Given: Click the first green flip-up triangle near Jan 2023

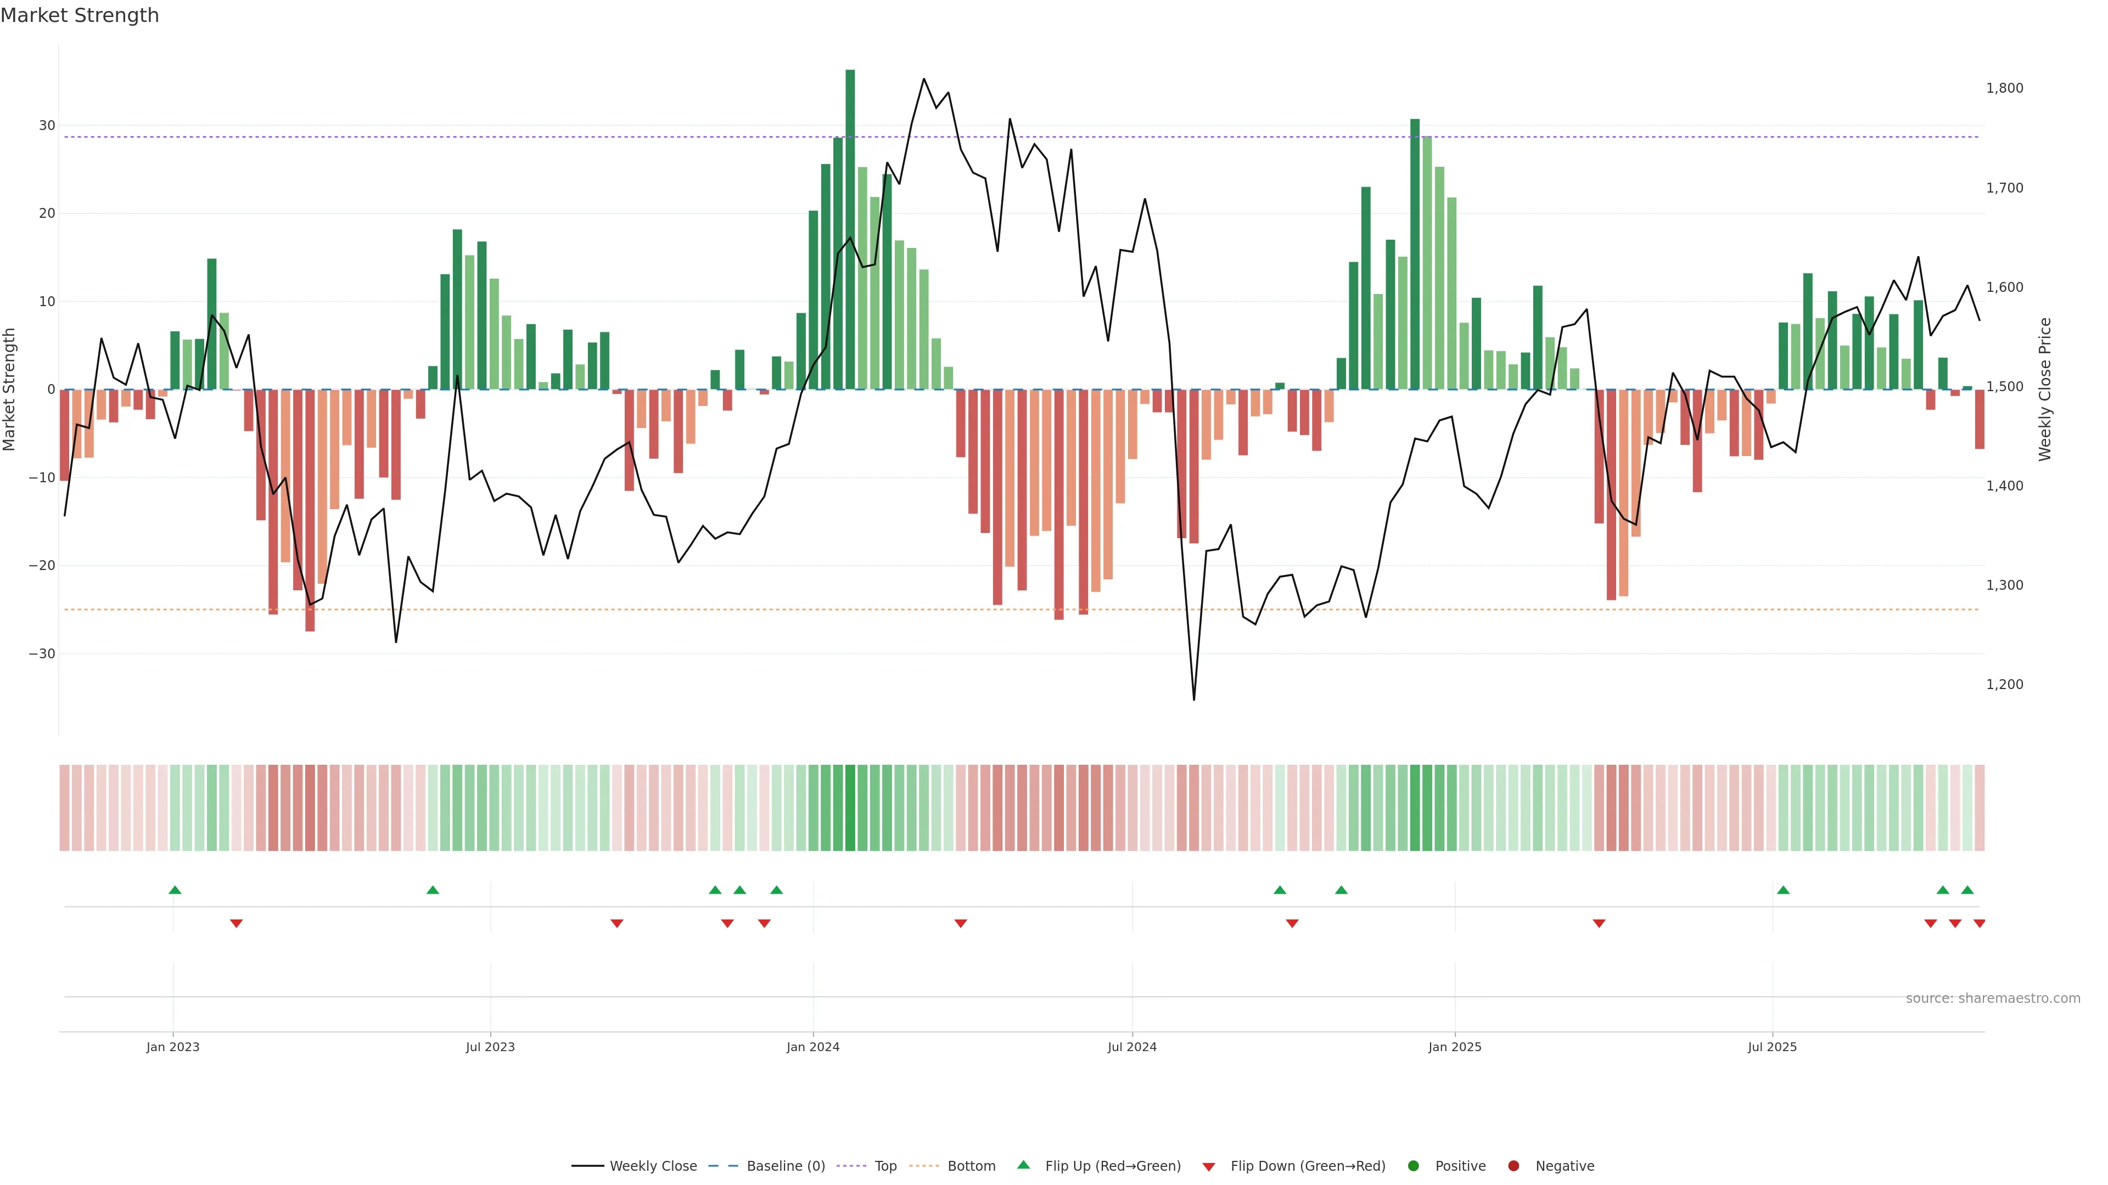Looking at the screenshot, I should 175,890.
